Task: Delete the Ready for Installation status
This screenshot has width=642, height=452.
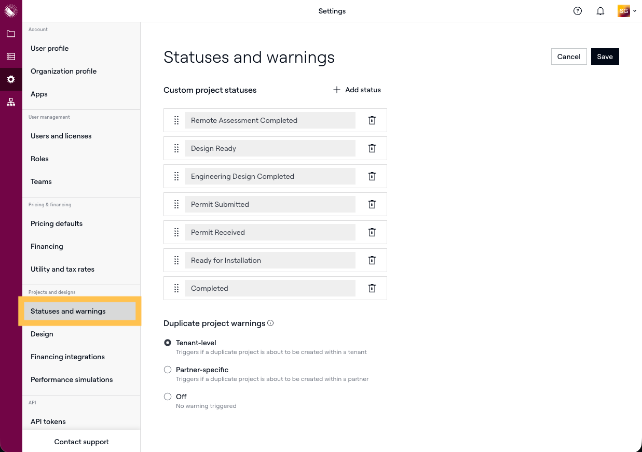Action: click(372, 260)
